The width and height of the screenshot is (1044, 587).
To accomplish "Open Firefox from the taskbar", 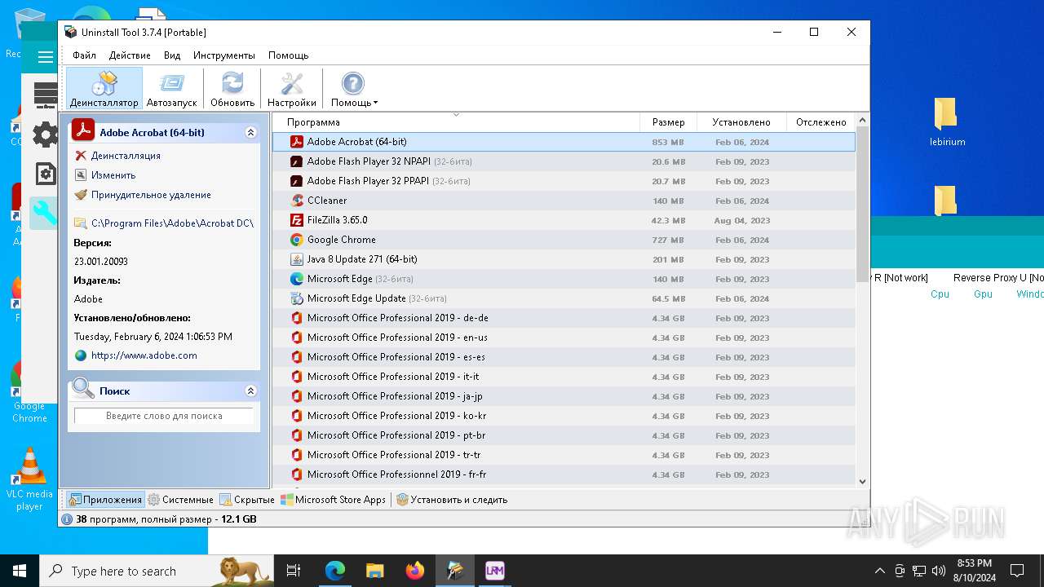I will 414,571.
